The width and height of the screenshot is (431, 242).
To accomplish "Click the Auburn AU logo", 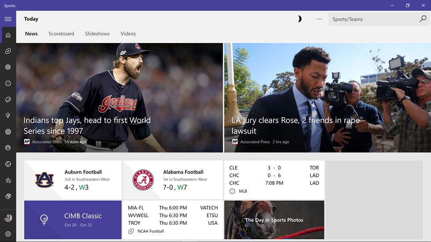I will pyautogui.click(x=44, y=180).
